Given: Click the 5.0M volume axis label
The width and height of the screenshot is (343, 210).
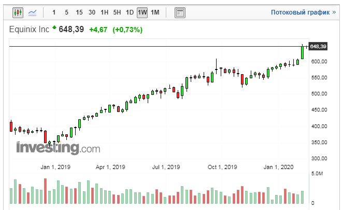Looking at the screenshot, I should [x=317, y=174].
